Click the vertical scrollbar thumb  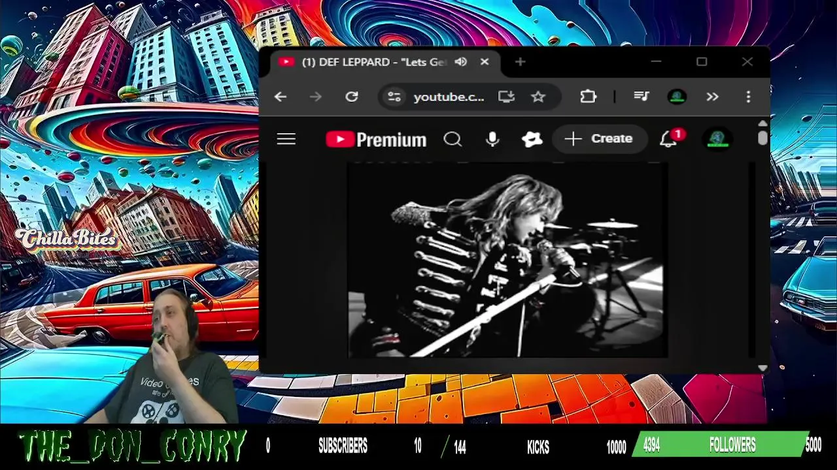pyautogui.click(x=762, y=138)
